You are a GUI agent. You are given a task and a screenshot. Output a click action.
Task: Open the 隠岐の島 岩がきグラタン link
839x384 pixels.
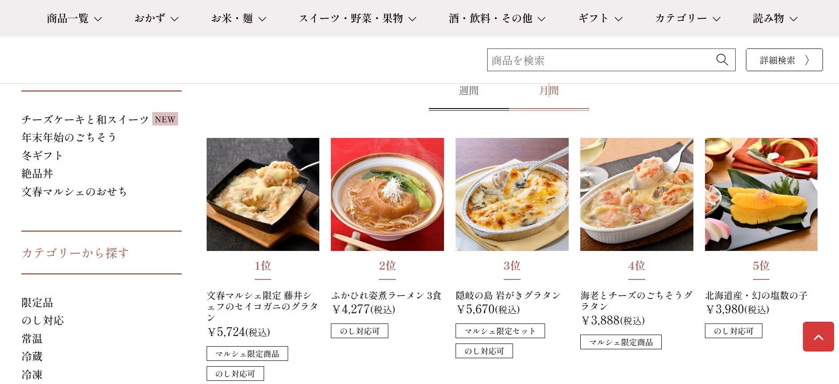point(508,295)
